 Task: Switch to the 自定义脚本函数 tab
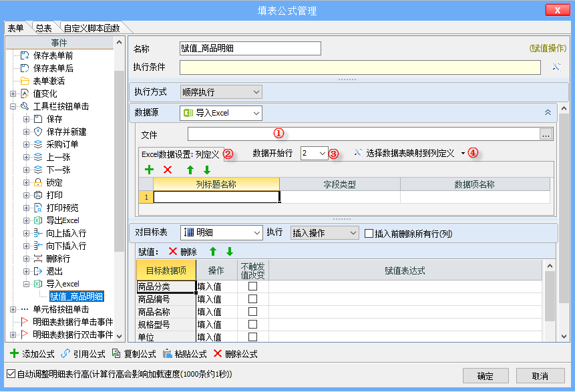92,28
